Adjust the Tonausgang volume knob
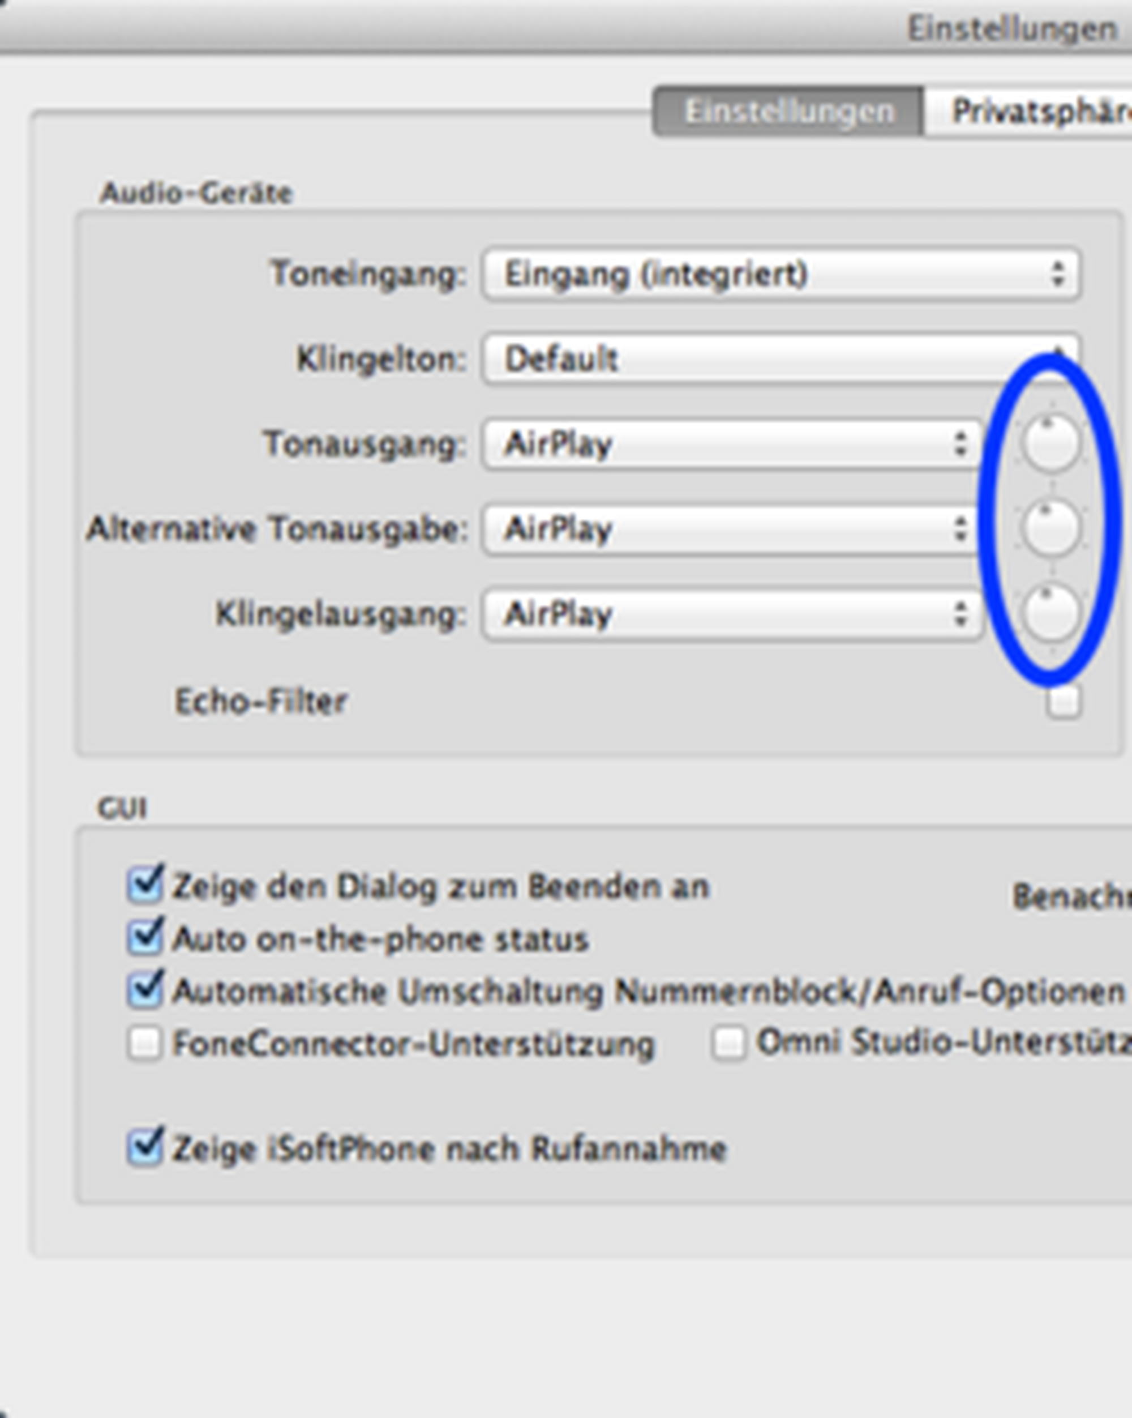 pos(1051,444)
